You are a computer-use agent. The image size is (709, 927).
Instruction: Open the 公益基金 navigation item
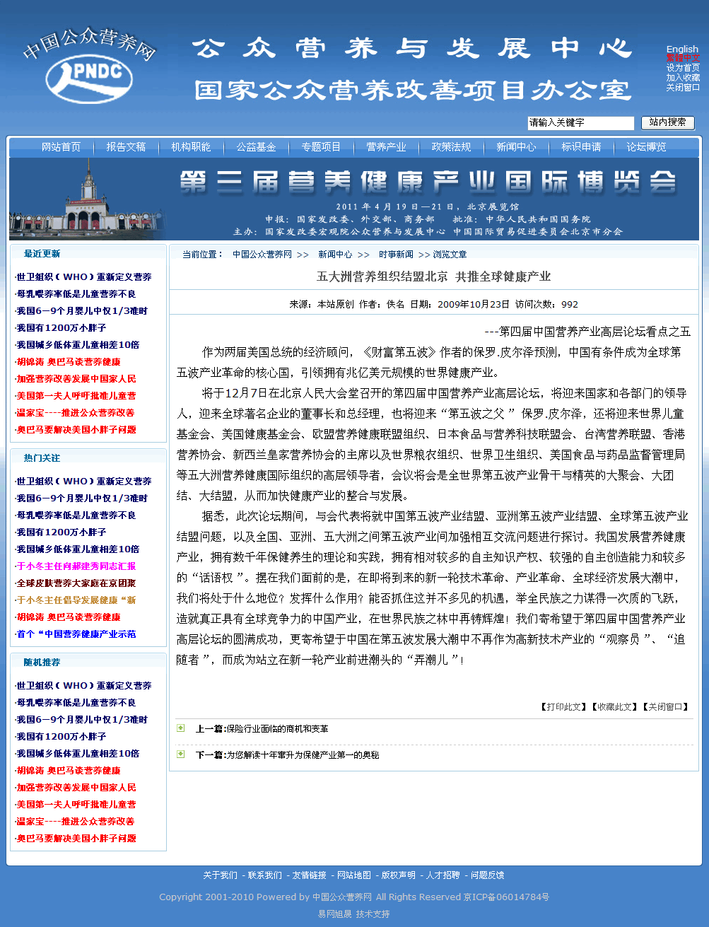tap(256, 147)
